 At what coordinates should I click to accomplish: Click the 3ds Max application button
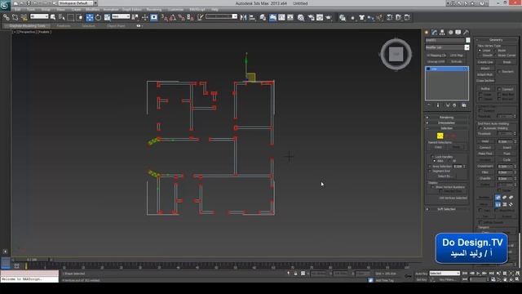(x=6, y=5)
